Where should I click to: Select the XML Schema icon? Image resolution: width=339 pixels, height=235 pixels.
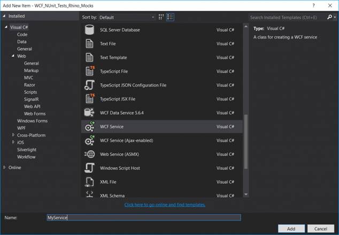pos(89,194)
